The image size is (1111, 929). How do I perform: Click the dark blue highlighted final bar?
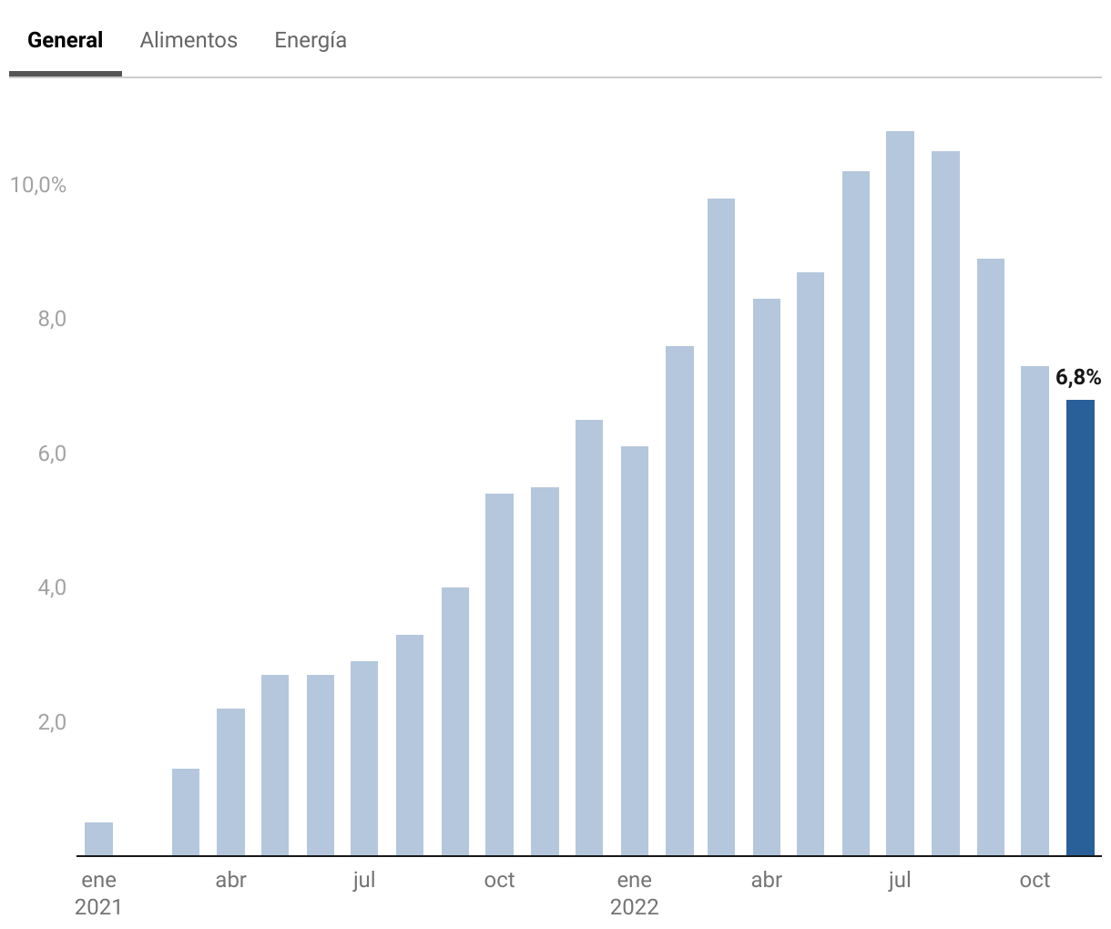tap(1080, 628)
